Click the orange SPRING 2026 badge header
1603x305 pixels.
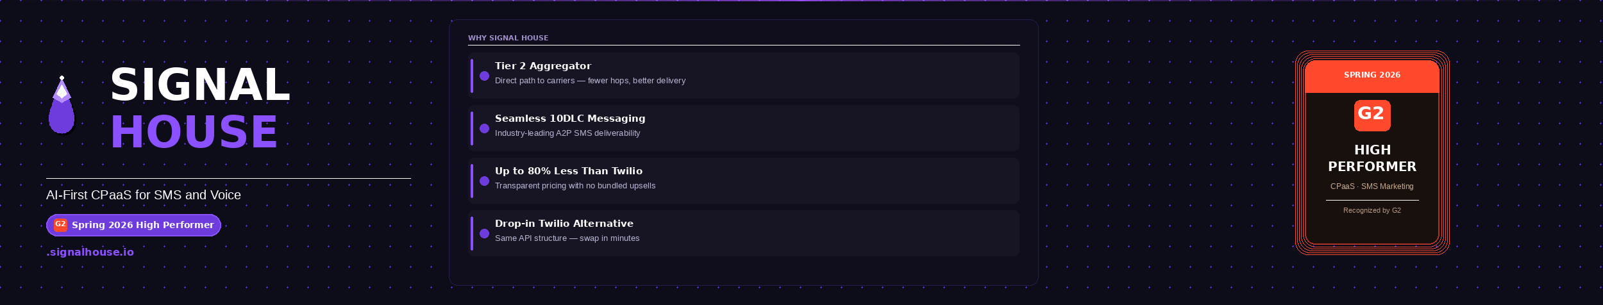[x=1372, y=76]
